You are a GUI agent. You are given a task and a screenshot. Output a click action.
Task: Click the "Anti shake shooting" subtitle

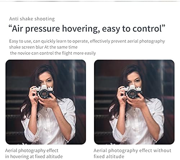pos(32,19)
